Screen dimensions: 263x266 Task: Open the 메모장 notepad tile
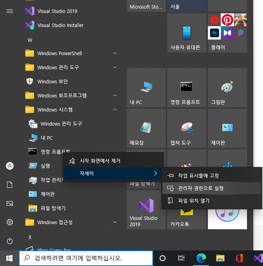point(146,128)
